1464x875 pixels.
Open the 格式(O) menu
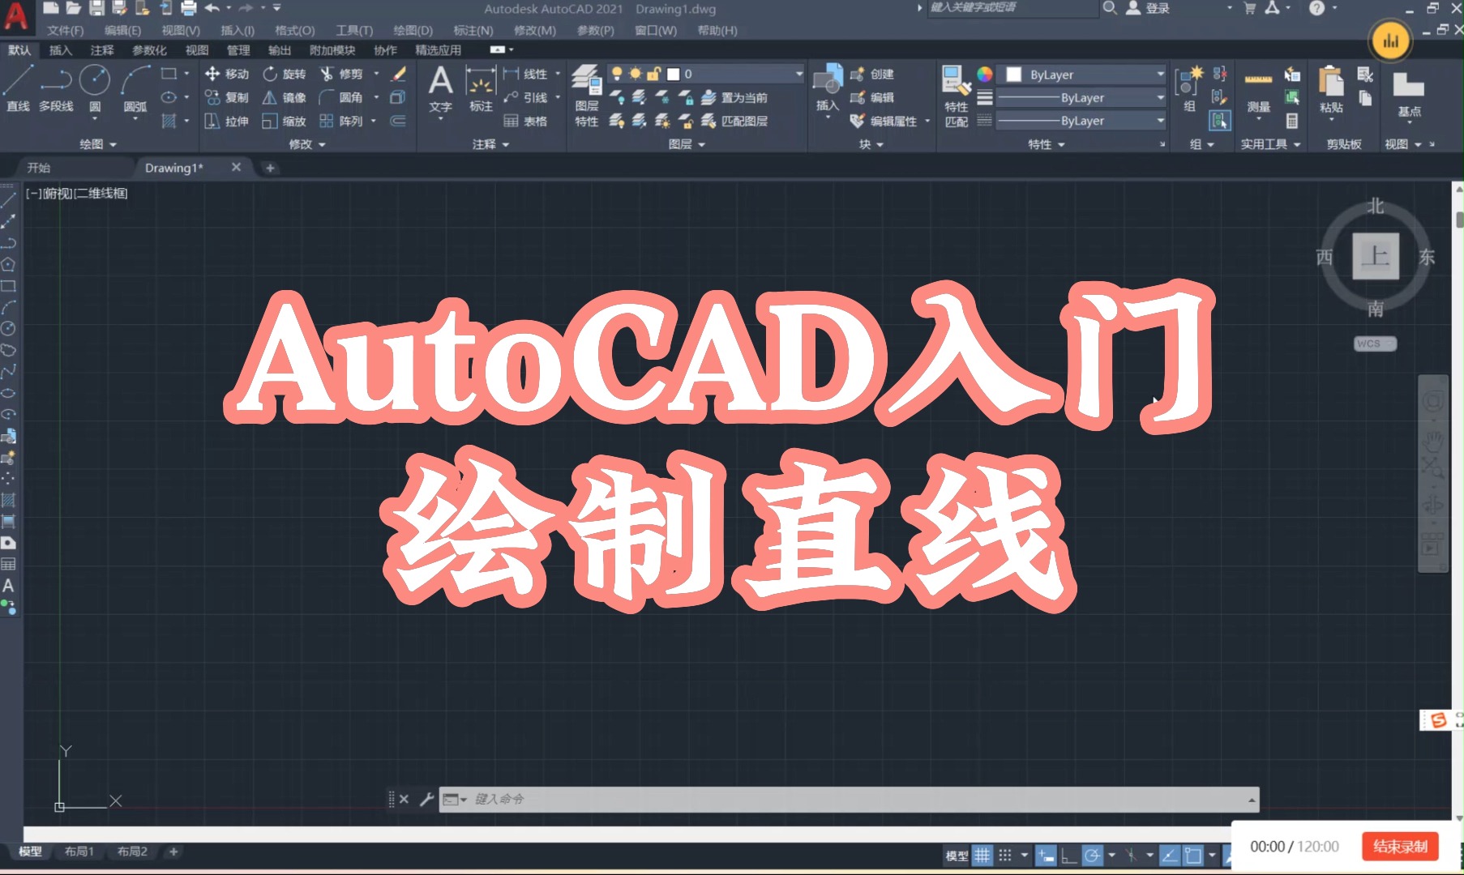point(294,30)
